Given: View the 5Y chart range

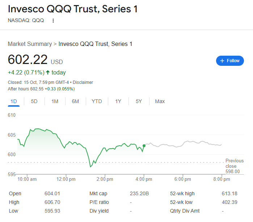Looking at the screenshot, I should coord(139,101).
